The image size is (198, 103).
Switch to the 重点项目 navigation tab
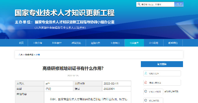click(115, 43)
